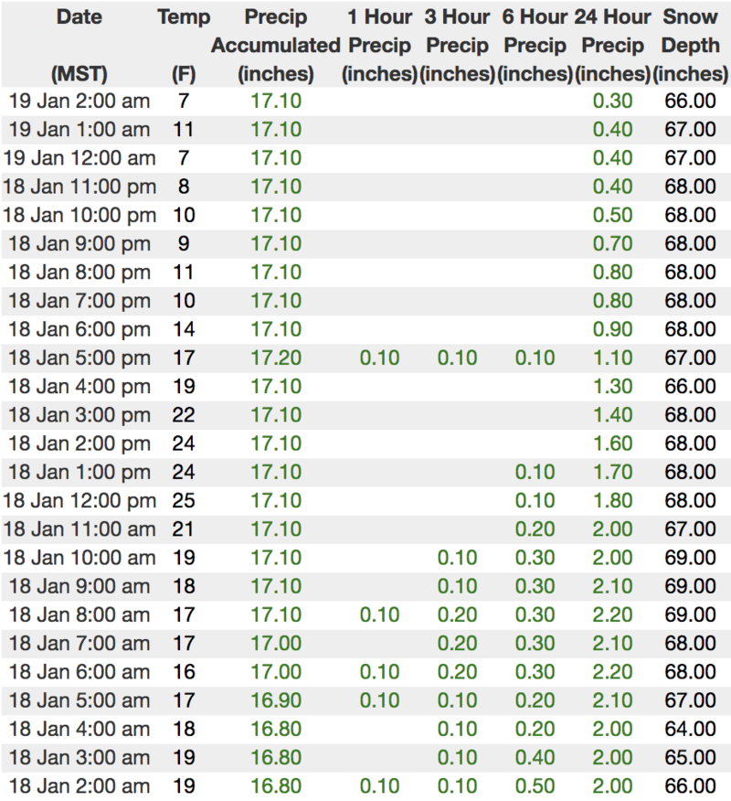This screenshot has width=731, height=801.
Task: Select the 0.50 six-hour precip value
Action: [535, 785]
